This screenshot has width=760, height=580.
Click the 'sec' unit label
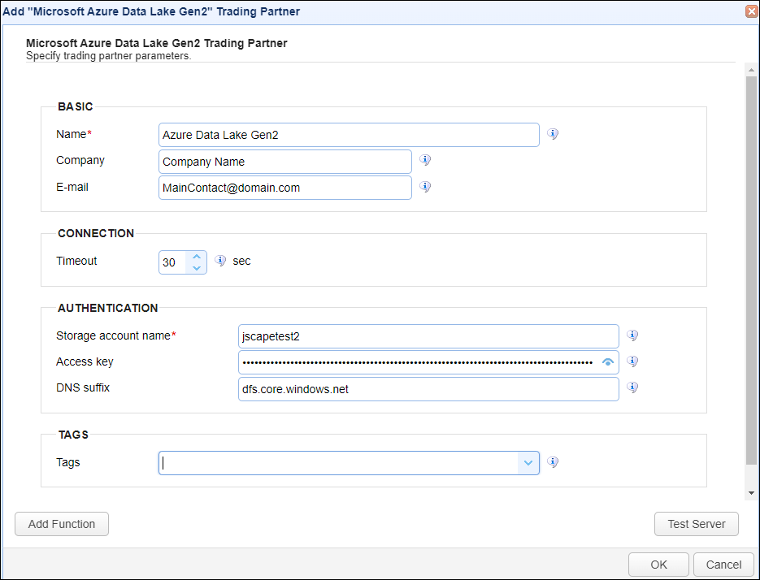click(x=241, y=262)
